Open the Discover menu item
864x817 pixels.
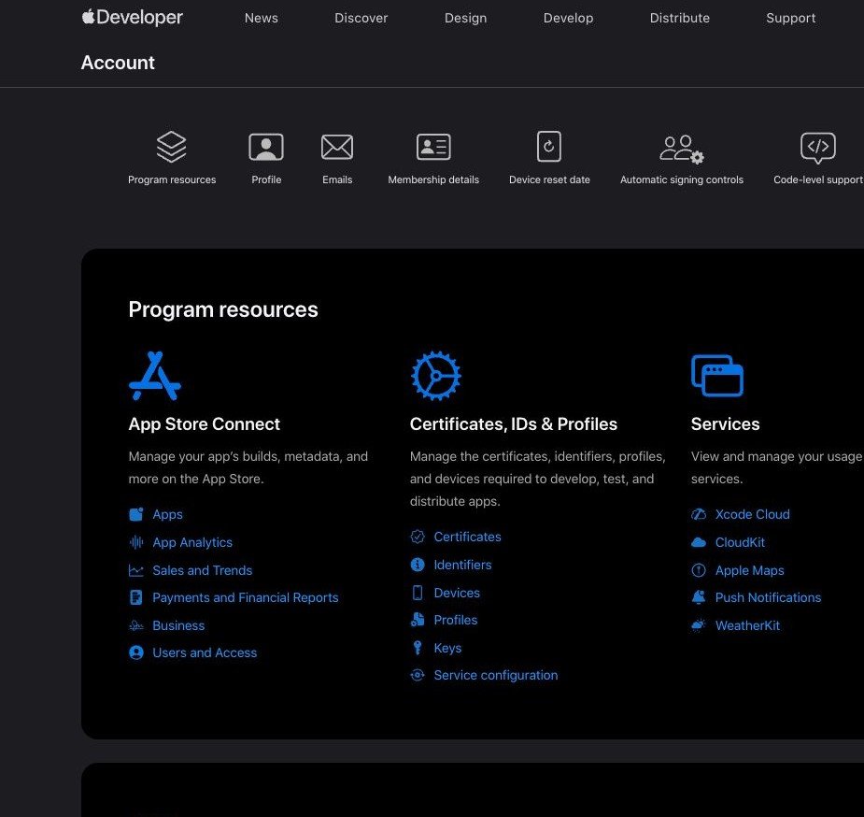(361, 18)
